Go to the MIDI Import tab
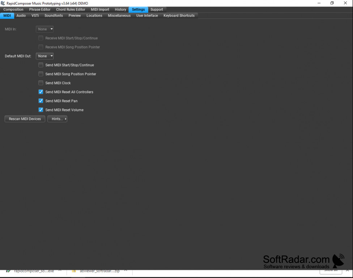 coord(100,9)
